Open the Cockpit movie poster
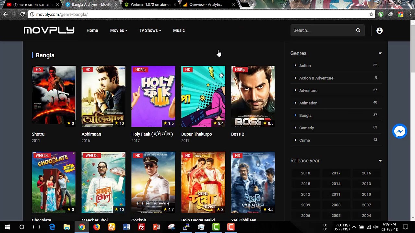The height and width of the screenshot is (233, 415). 153,183
